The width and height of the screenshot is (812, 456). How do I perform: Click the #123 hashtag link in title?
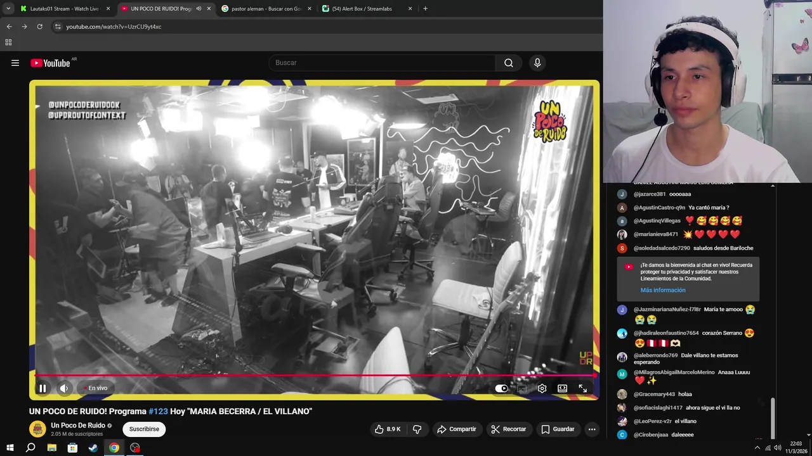click(158, 411)
